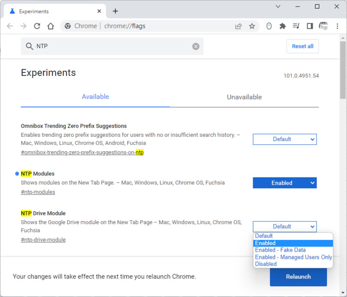
Task: Switch to the Available tab
Action: pyautogui.click(x=96, y=97)
